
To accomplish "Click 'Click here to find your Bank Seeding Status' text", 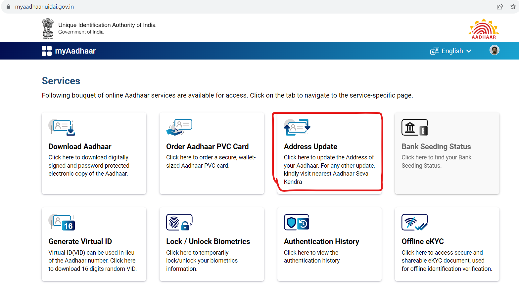I will pyautogui.click(x=436, y=161).
